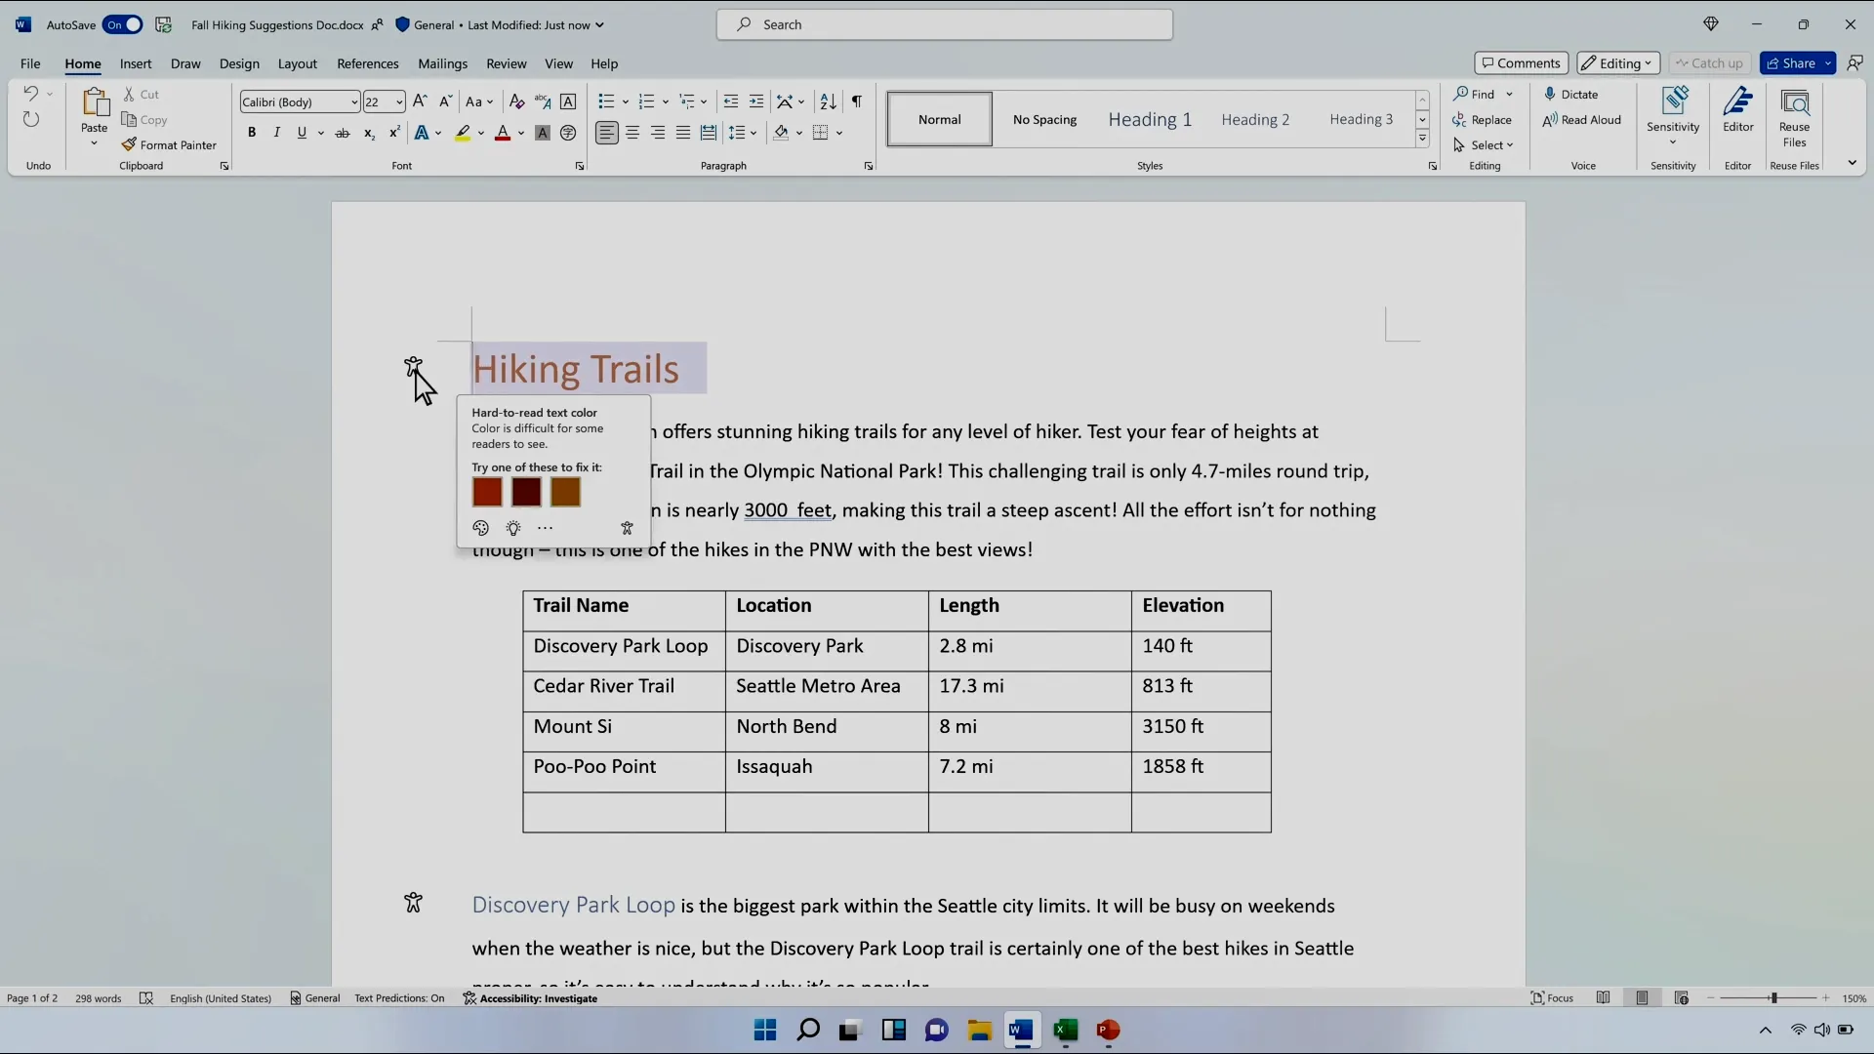Click the Bold formatting icon

(x=252, y=133)
